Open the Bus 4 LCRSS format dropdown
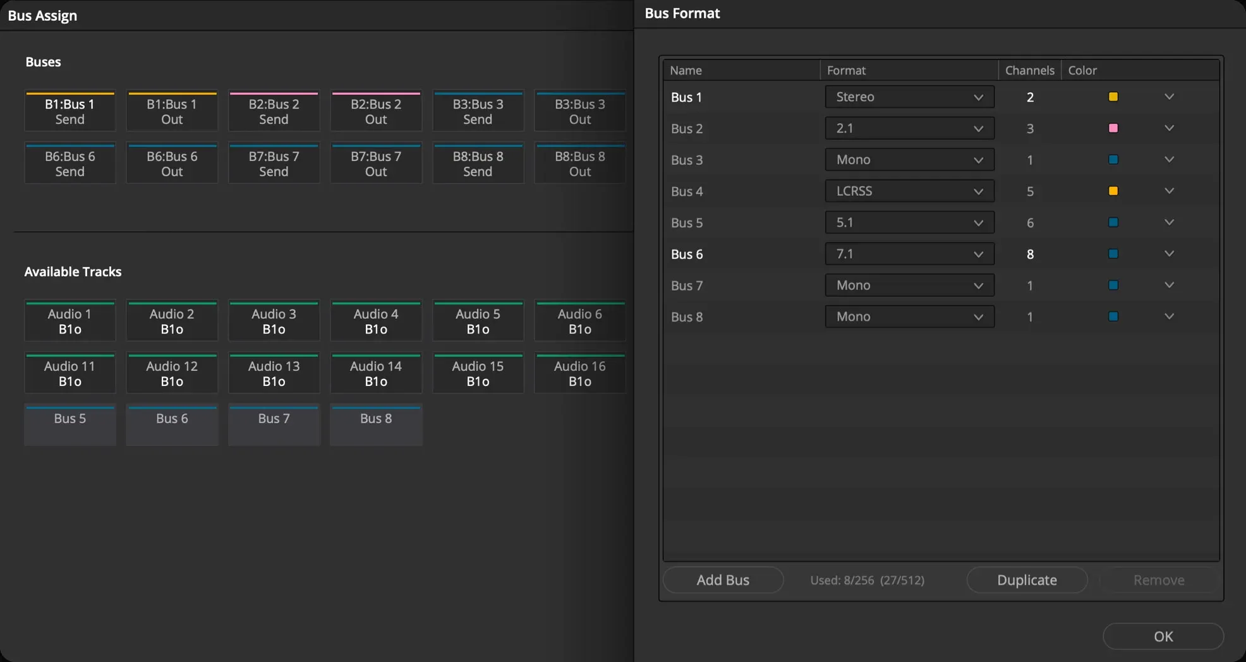1246x662 pixels. (x=909, y=191)
